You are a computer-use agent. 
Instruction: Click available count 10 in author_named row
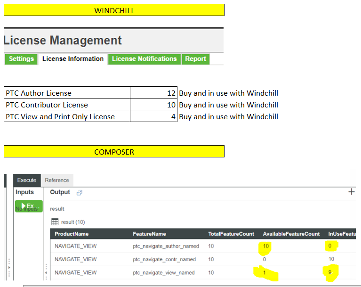point(266,246)
